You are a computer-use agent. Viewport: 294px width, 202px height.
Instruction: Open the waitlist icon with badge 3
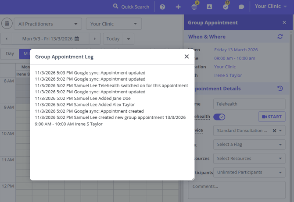[x=194, y=7]
